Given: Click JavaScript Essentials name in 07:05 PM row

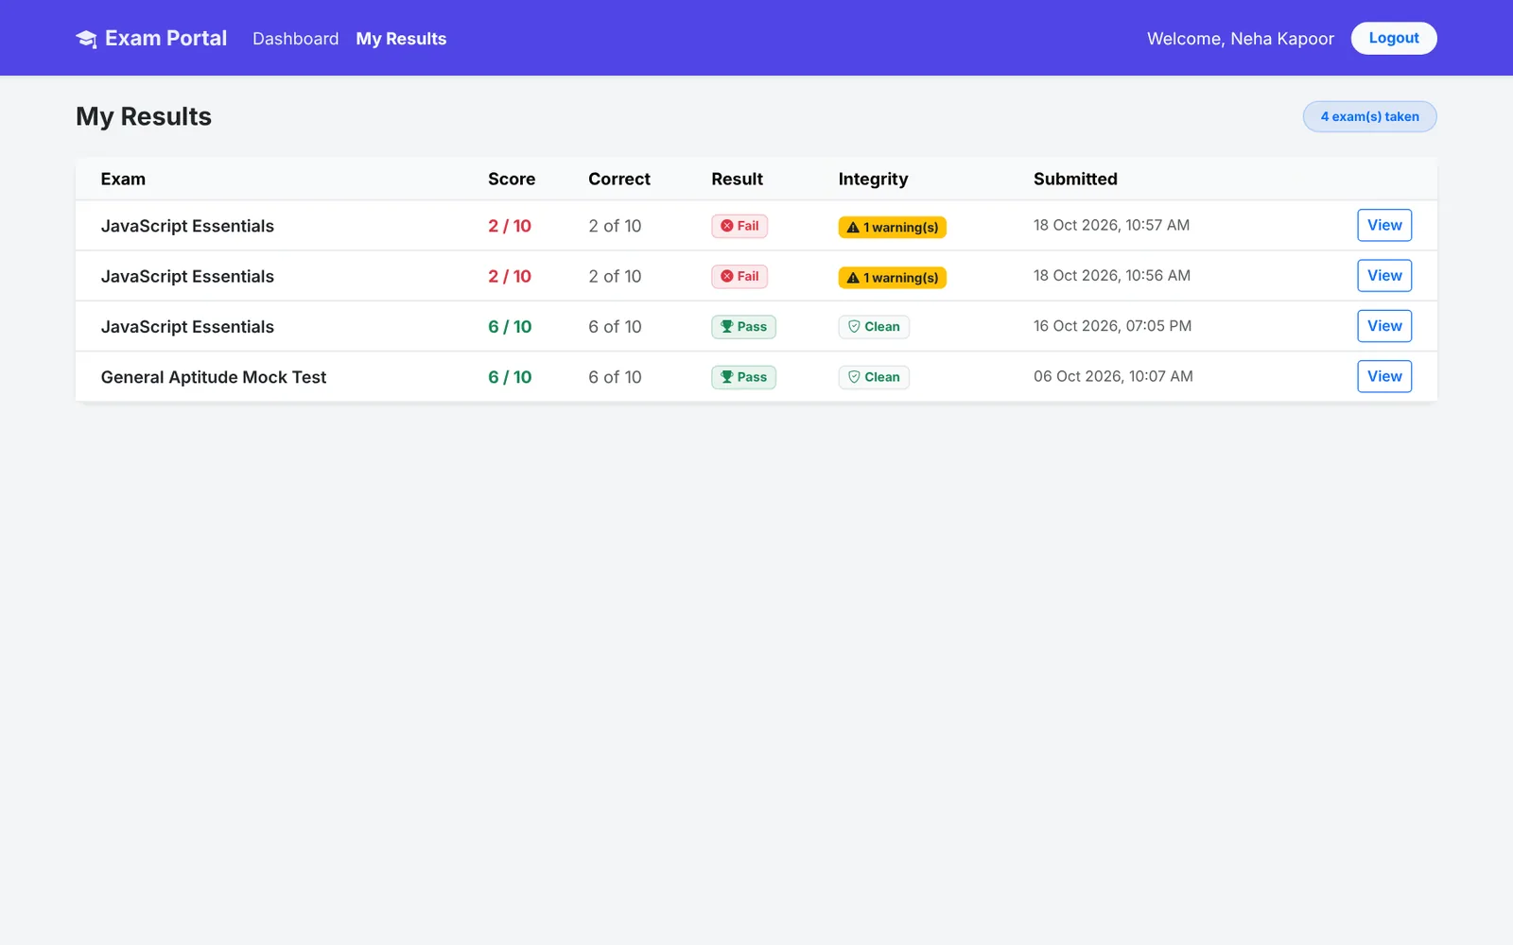Looking at the screenshot, I should (x=187, y=327).
